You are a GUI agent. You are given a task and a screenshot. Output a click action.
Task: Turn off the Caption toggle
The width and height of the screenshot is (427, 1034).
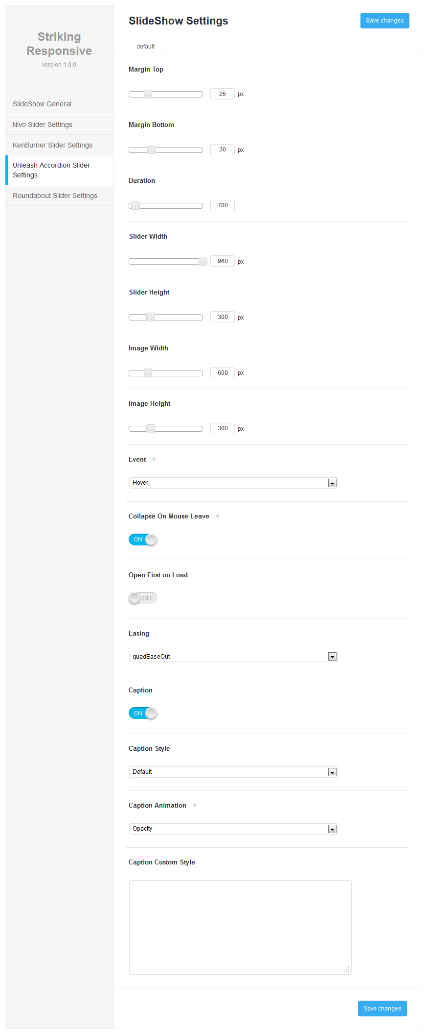[142, 713]
